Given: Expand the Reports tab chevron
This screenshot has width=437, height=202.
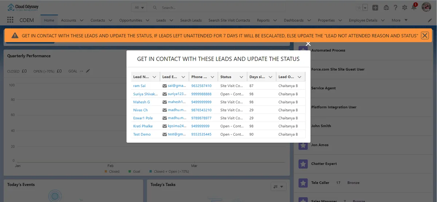Looking at the screenshot, I should click(275, 20).
